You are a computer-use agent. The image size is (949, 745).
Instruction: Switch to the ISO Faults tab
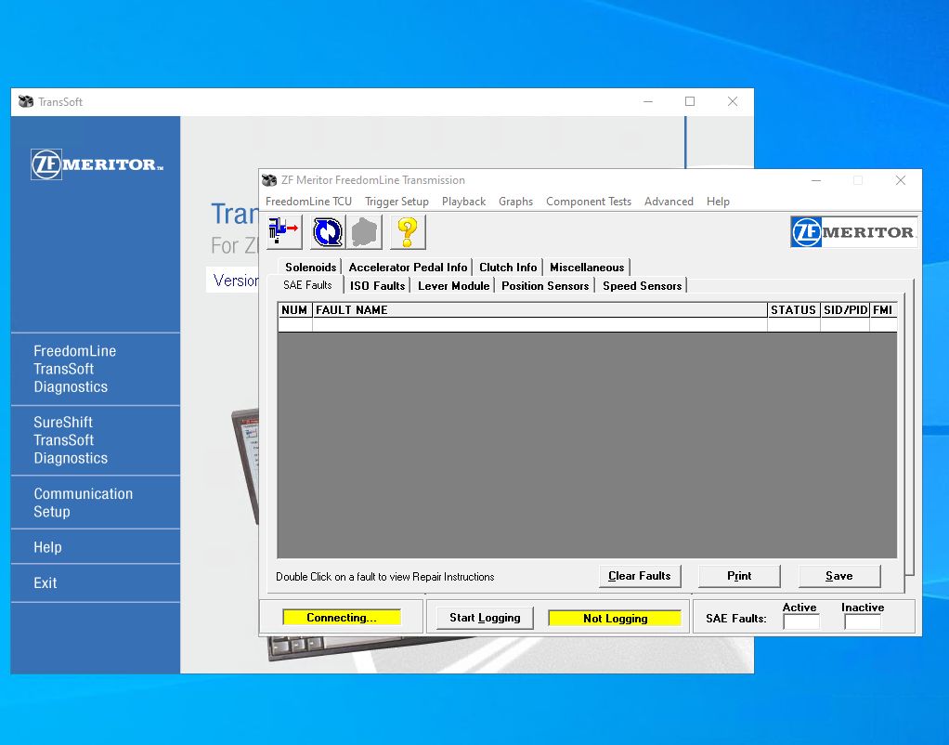377,286
